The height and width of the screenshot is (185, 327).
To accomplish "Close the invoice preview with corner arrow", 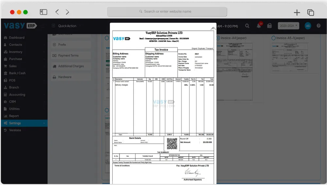I will pyautogui.click(x=213, y=28).
